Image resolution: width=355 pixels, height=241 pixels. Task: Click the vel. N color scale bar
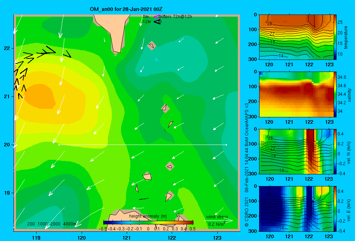335,151
